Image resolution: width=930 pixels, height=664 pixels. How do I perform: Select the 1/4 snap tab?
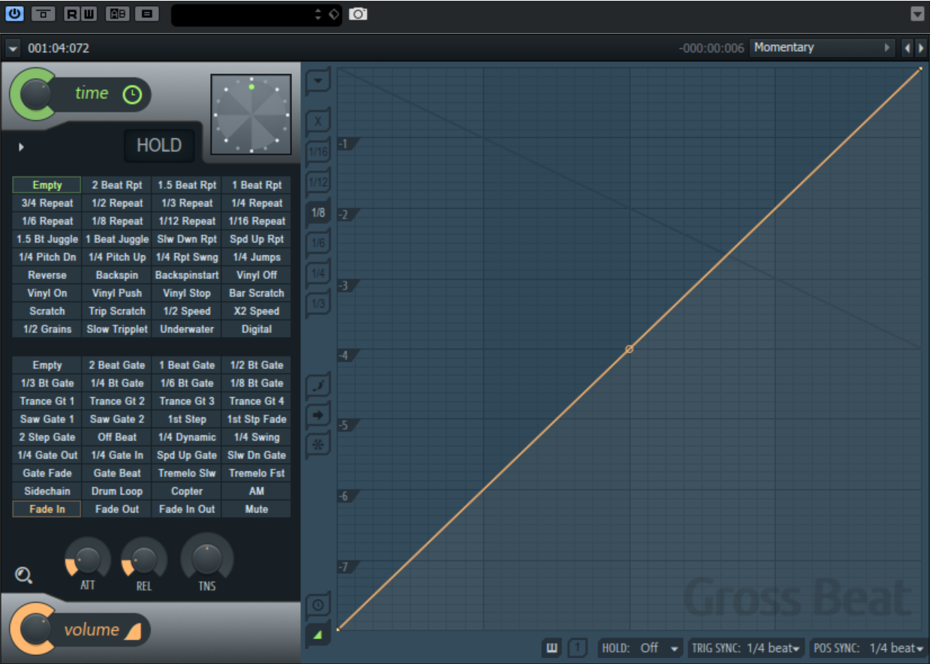point(318,273)
